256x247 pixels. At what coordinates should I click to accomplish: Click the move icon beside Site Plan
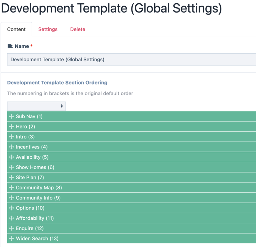point(12,178)
